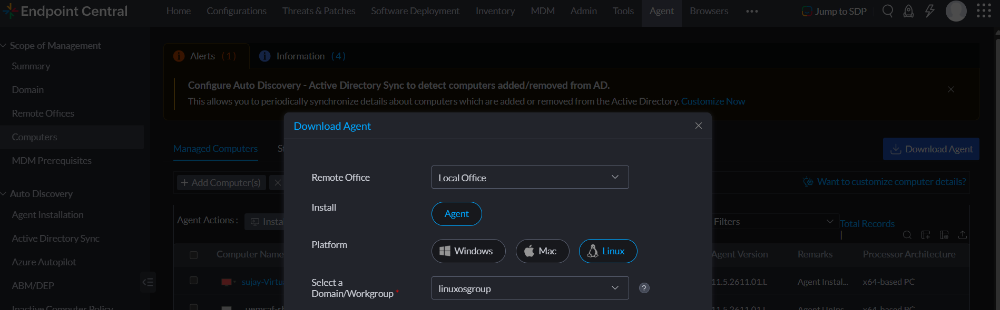Open the user profile avatar
Image resolution: width=1000 pixels, height=310 pixels.
pyautogui.click(x=956, y=11)
